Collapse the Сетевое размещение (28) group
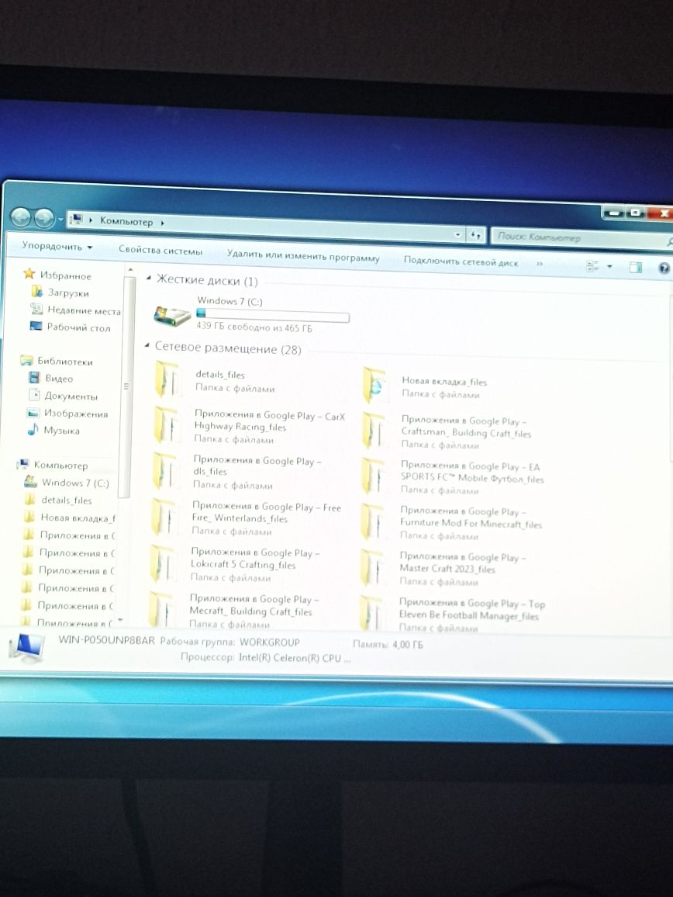This screenshot has width=673, height=897. (x=147, y=346)
